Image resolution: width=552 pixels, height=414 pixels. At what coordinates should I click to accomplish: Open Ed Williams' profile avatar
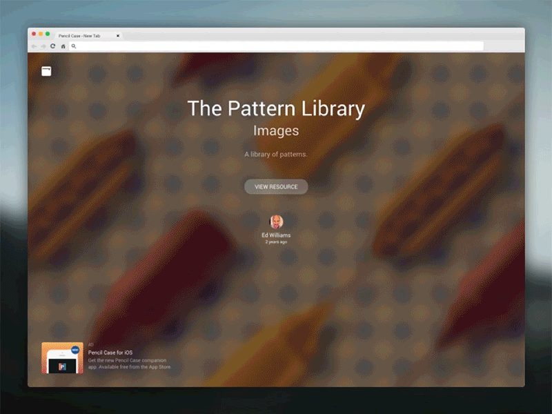[x=276, y=221]
